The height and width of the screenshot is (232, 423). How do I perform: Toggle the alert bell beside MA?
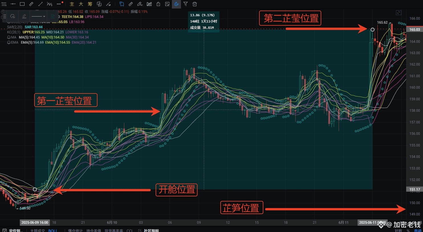coord(9,37)
